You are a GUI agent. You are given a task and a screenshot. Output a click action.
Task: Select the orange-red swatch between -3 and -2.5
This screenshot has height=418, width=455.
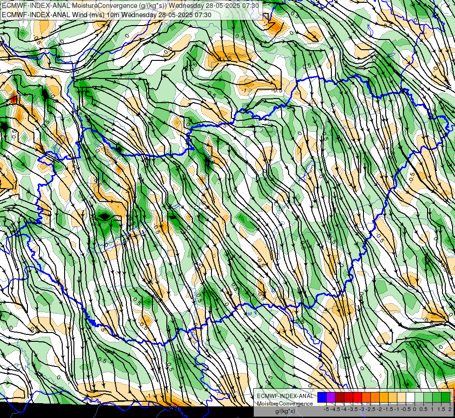point(366,397)
